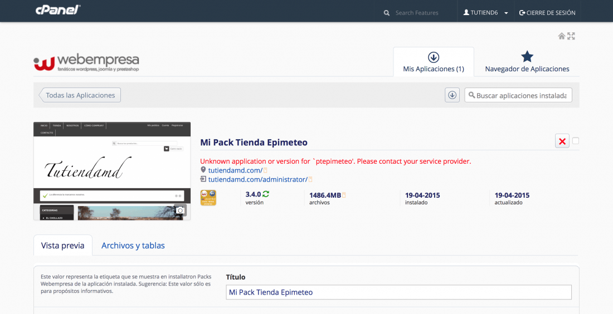613x314 pixels.
Task: Edit the Título input field
Action: click(x=399, y=292)
